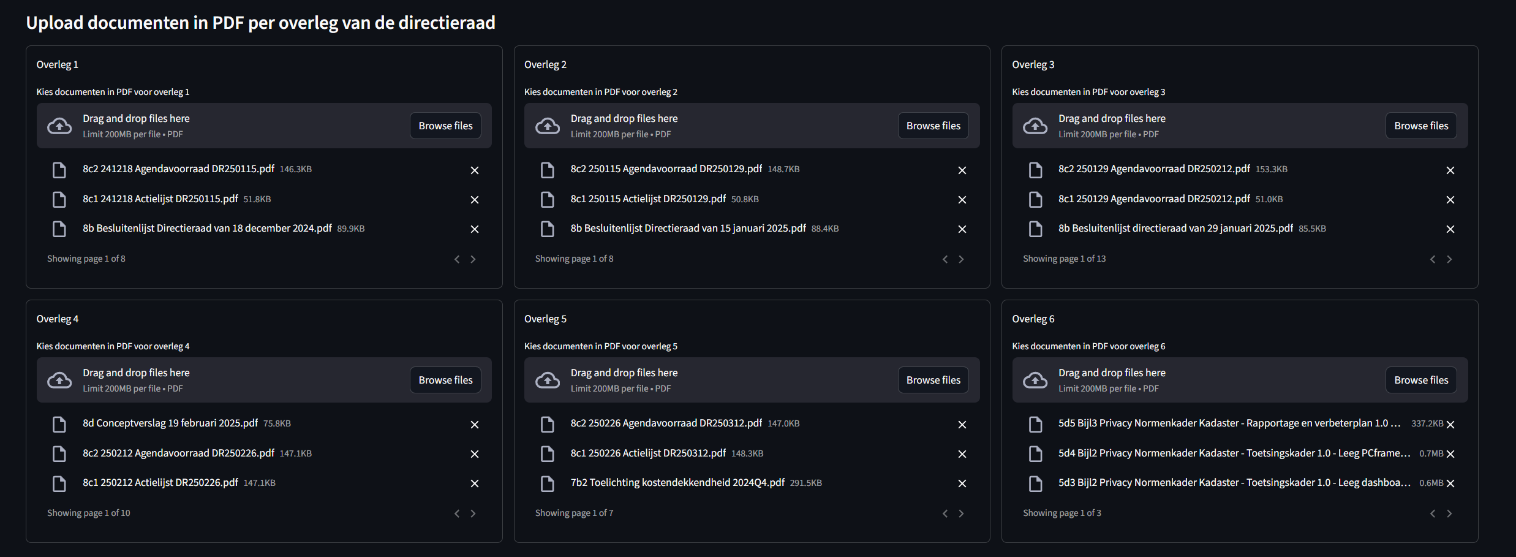Delete 8b Besluitenlijst 18 december 2024 file
1516x557 pixels.
coord(474,229)
